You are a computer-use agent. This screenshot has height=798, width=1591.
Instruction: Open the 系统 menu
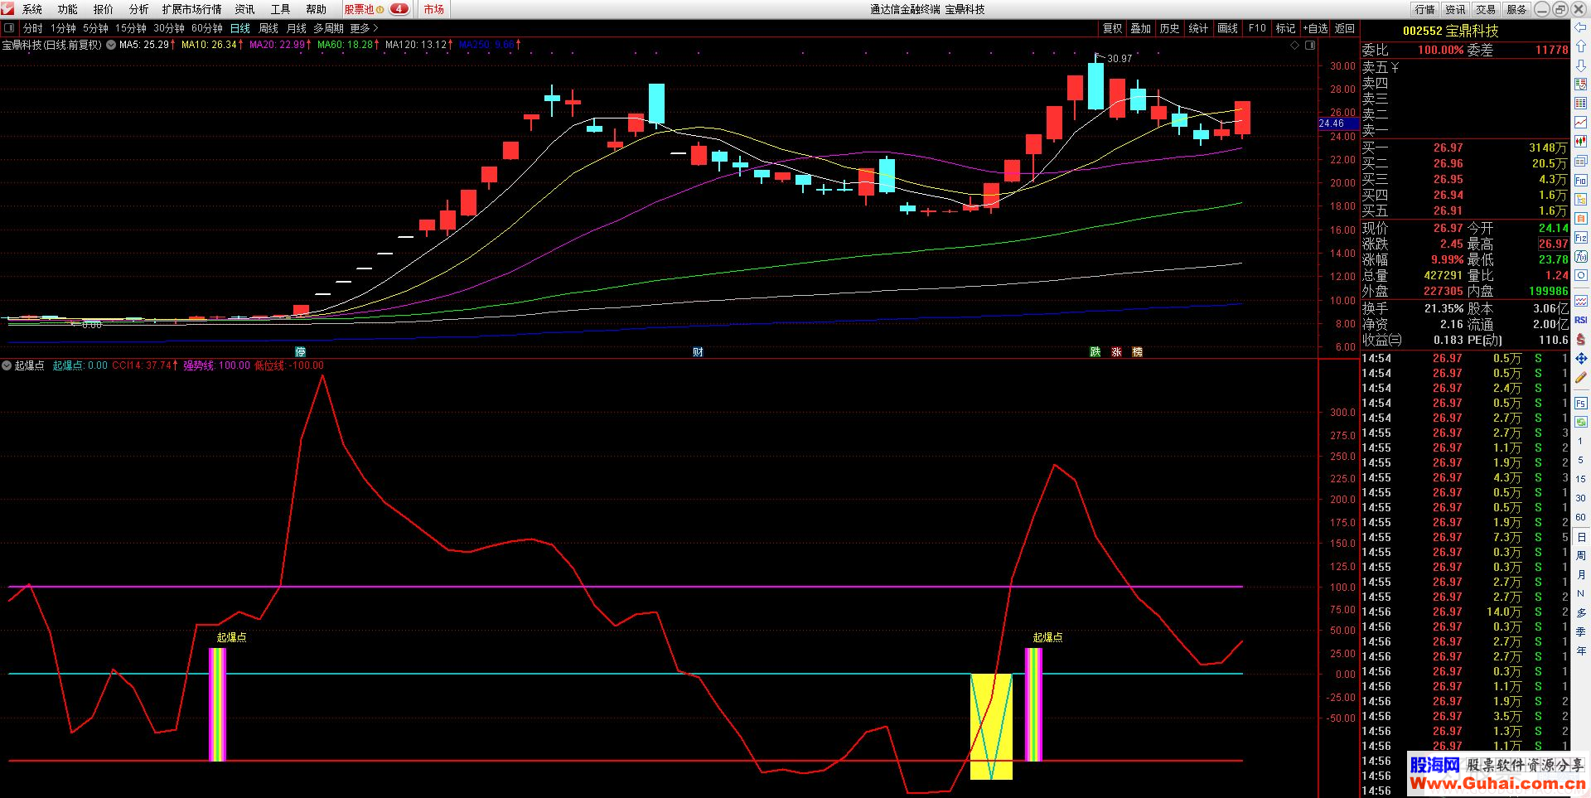[32, 9]
